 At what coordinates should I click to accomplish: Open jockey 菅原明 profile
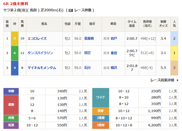click(x=89, y=39)
